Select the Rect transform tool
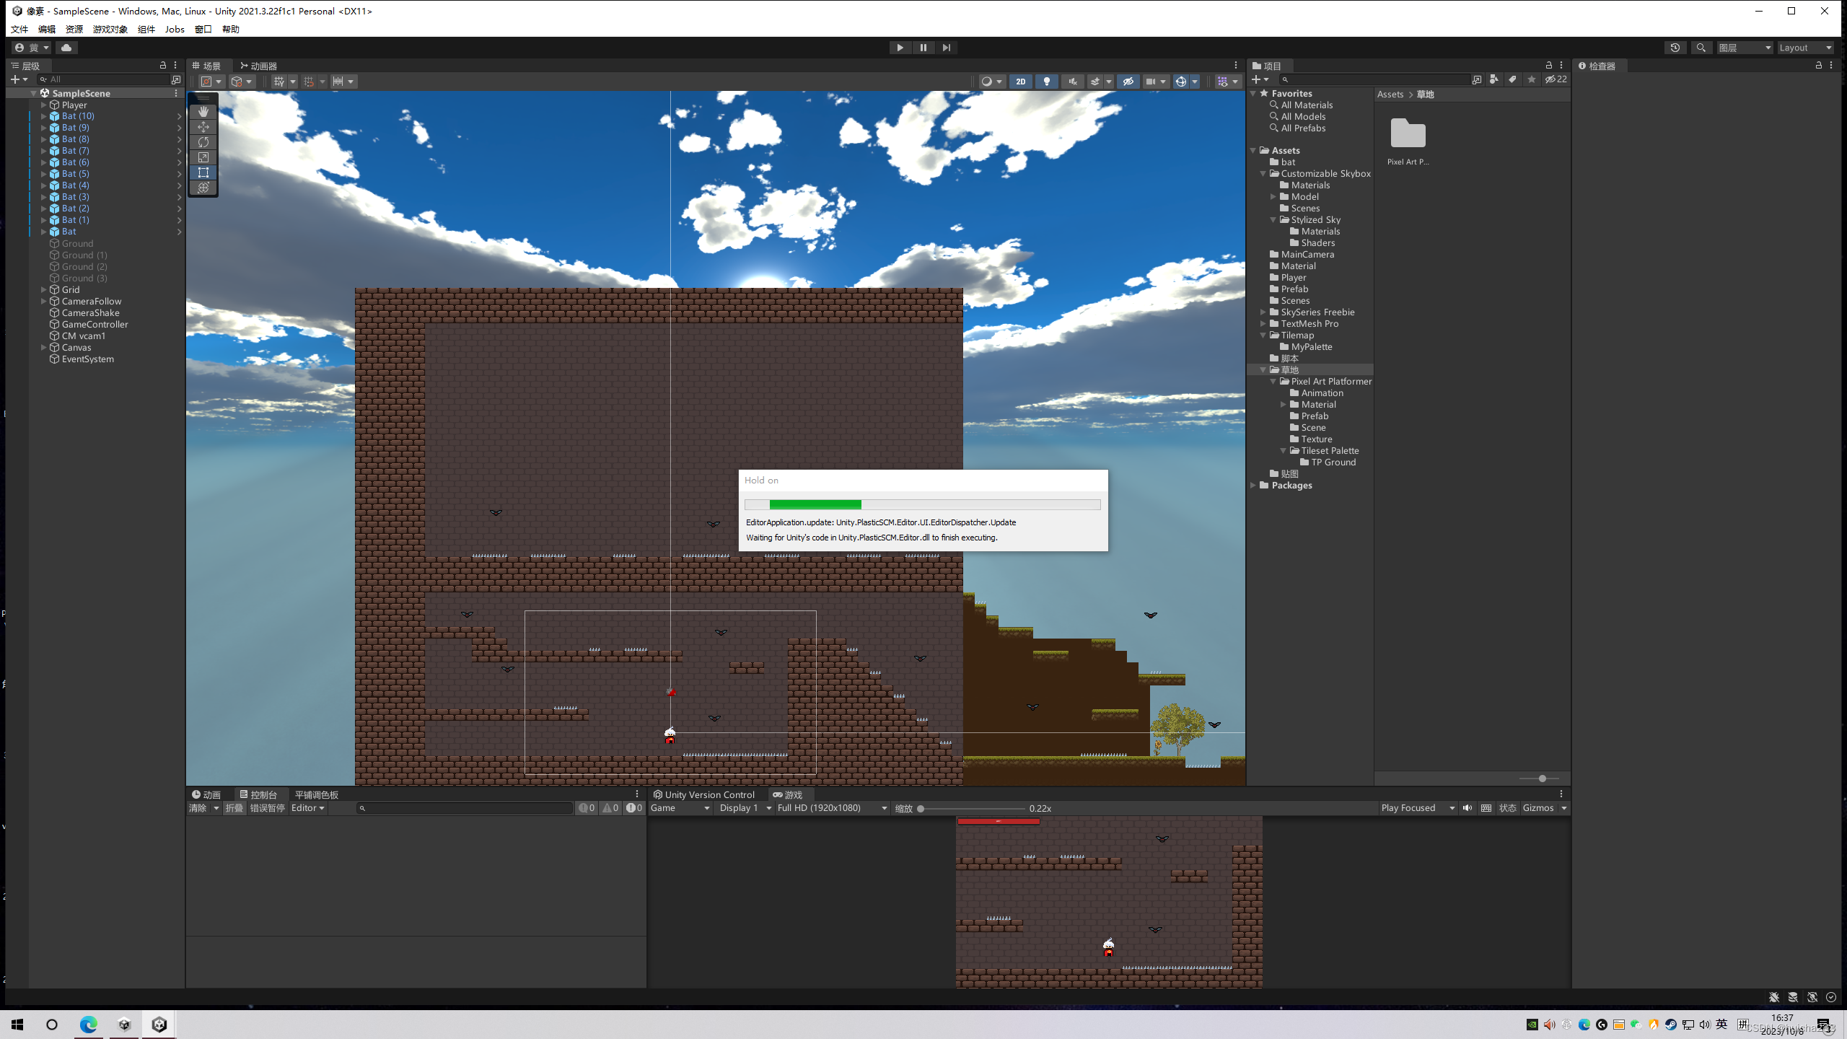The image size is (1847, 1039). tap(203, 172)
